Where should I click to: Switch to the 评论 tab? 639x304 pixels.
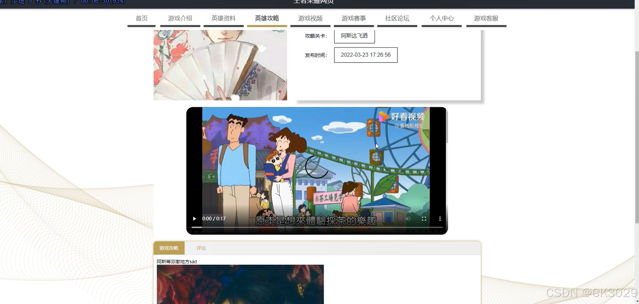click(201, 248)
